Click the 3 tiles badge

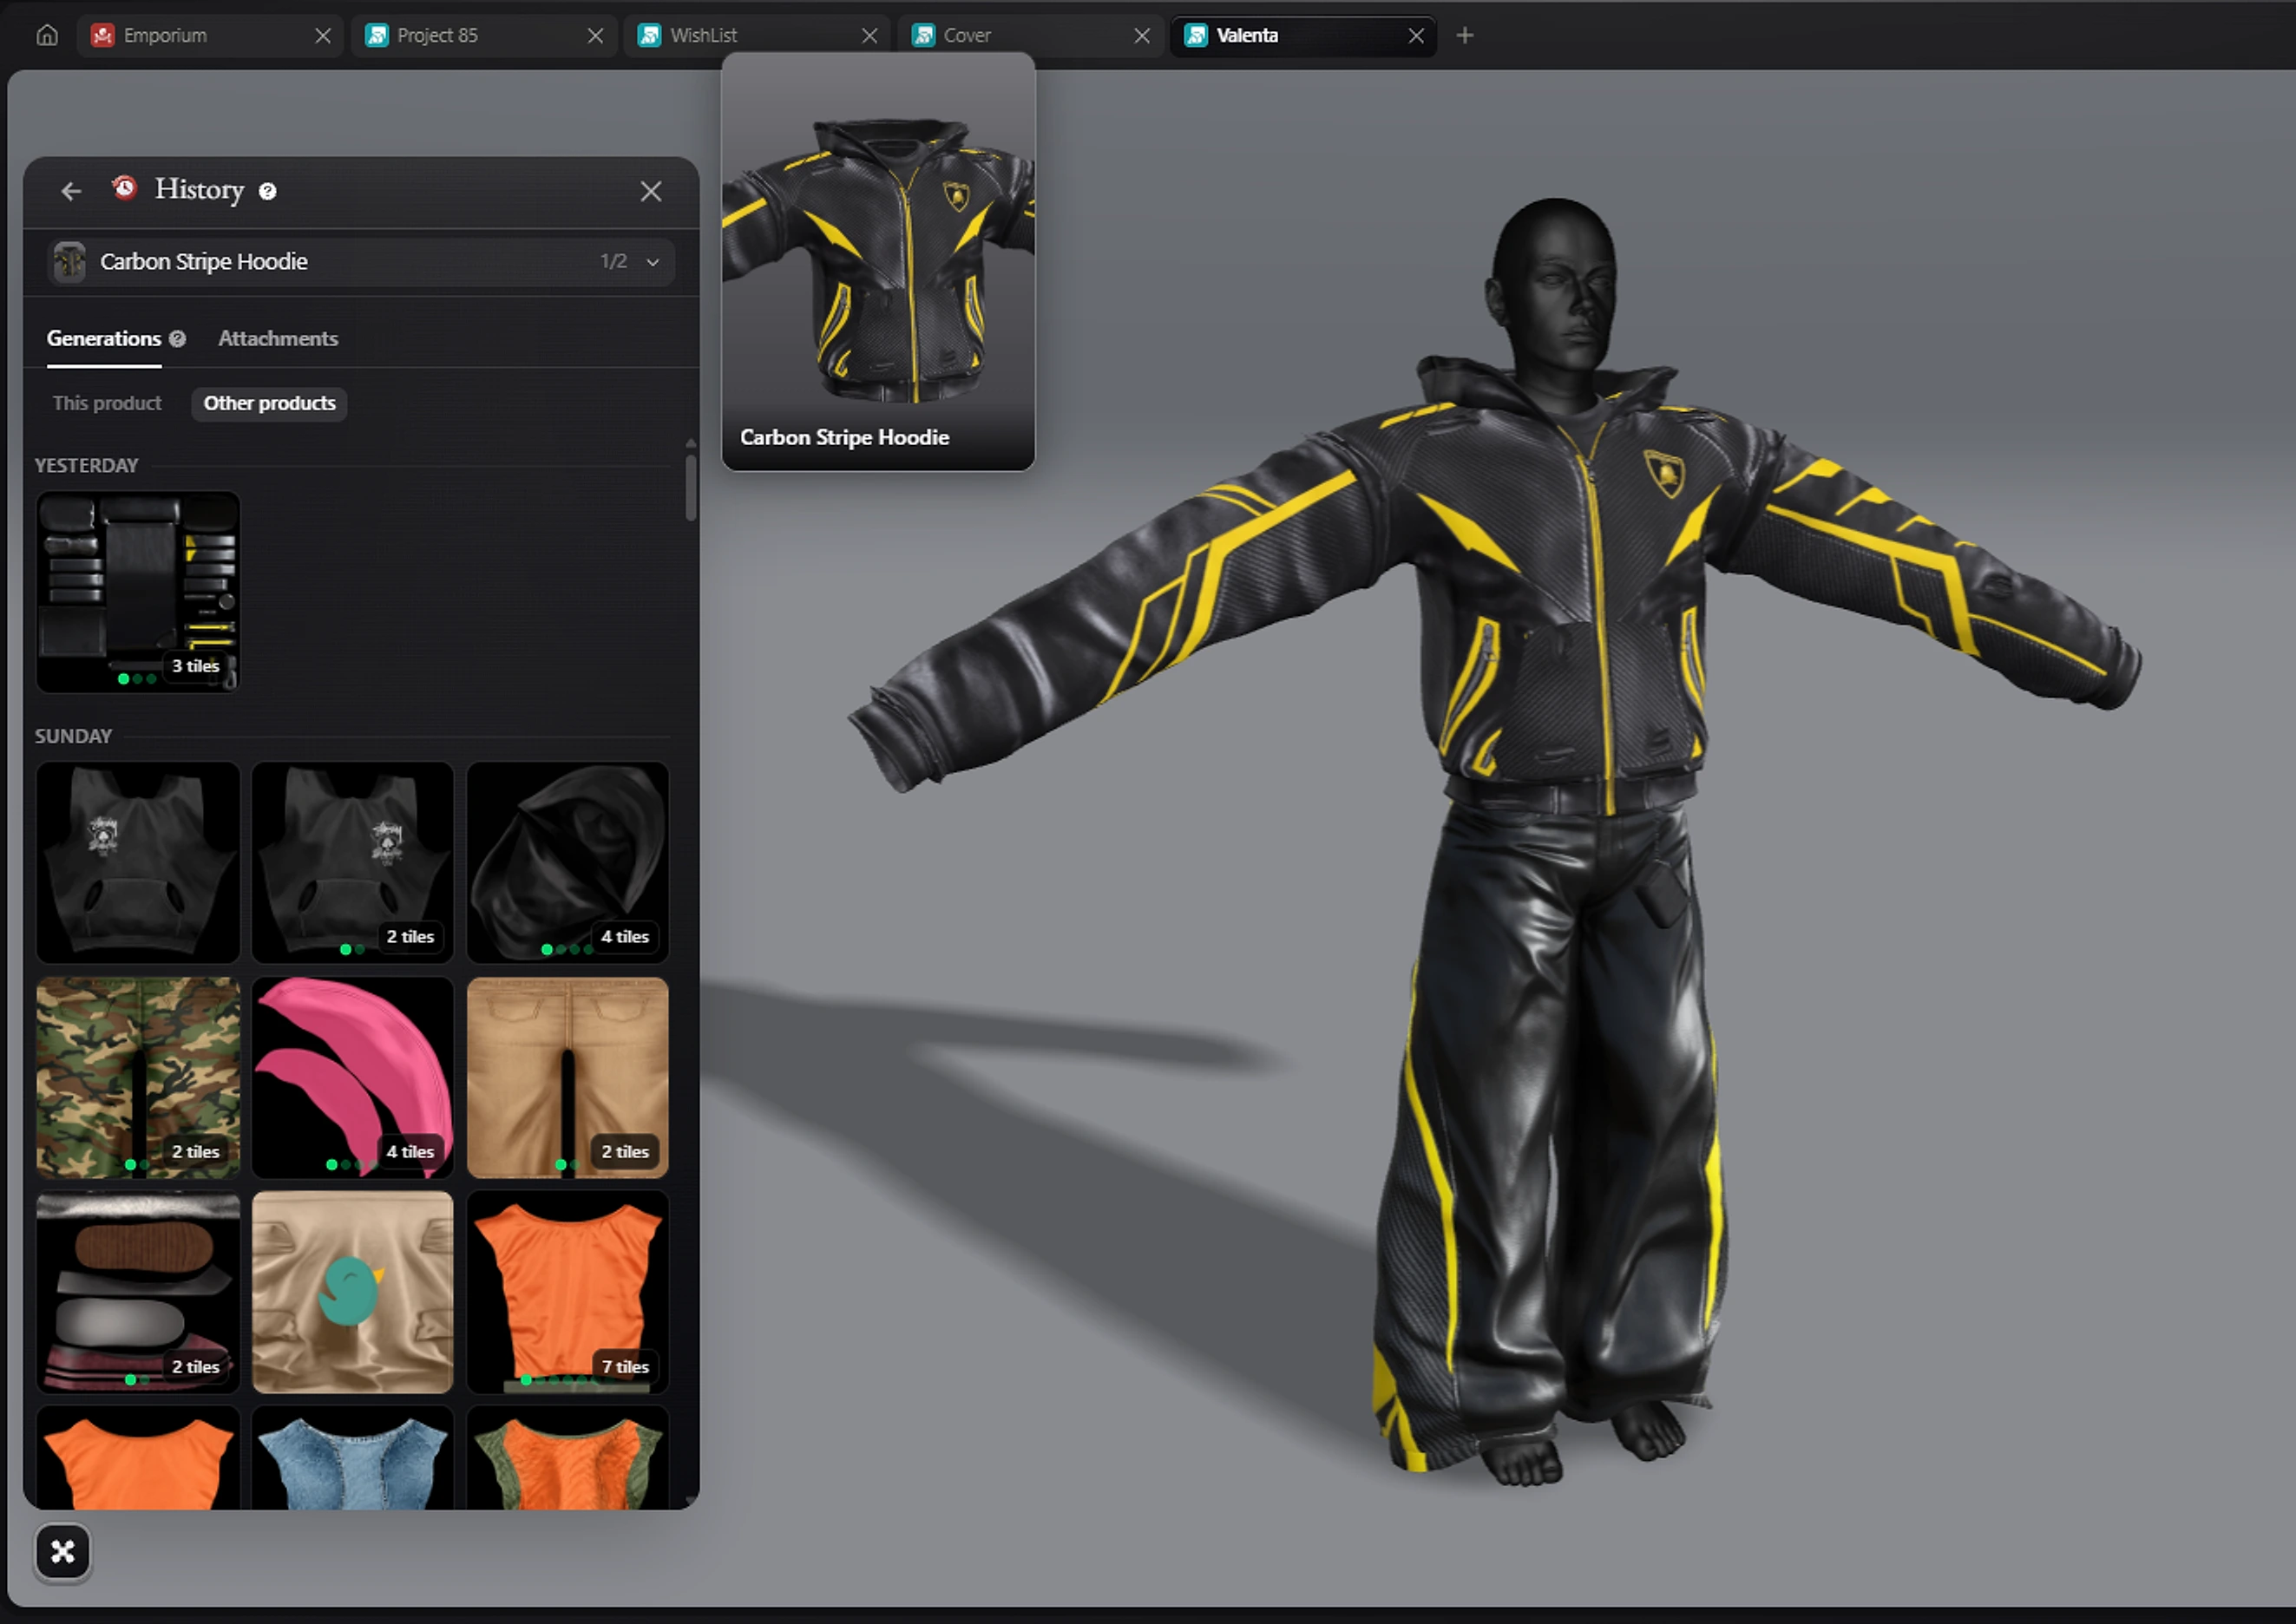195,666
